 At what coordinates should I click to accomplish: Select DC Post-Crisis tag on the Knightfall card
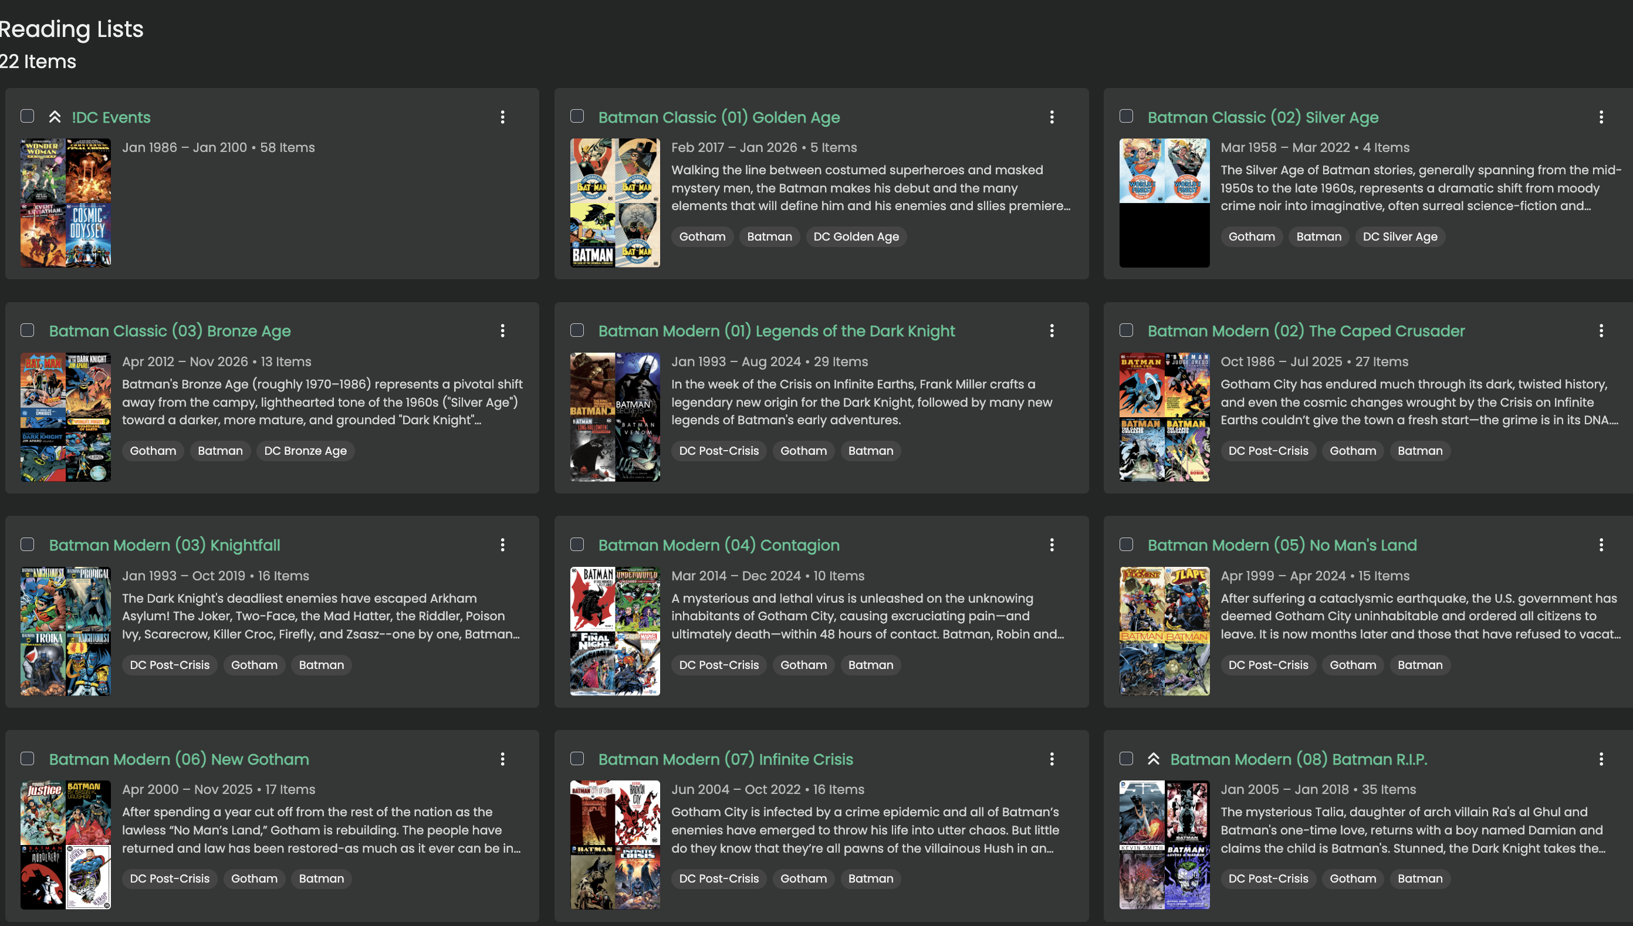[x=169, y=665]
